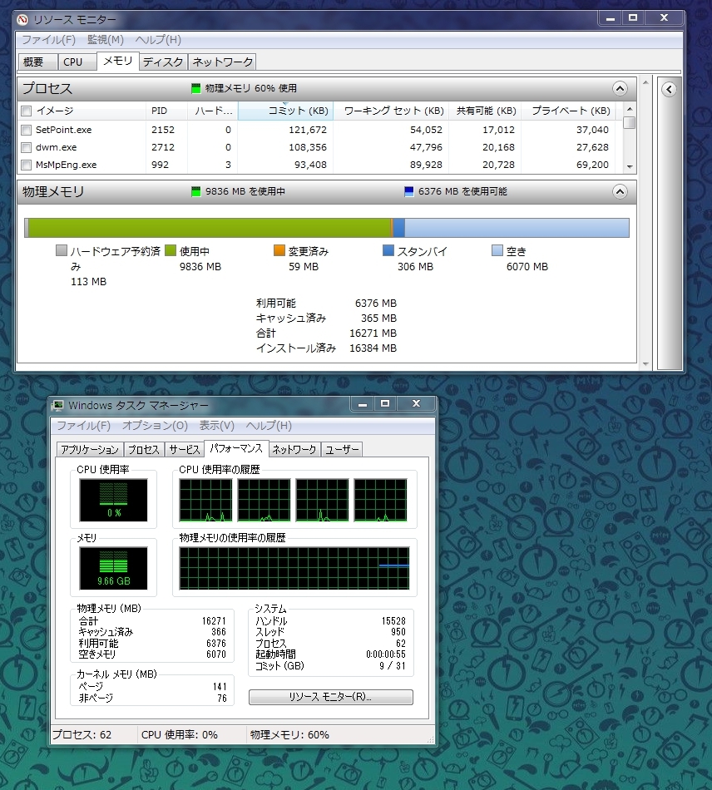This screenshot has height=790, width=712.
Task: Click the first CPU history graph
Action: tap(205, 500)
